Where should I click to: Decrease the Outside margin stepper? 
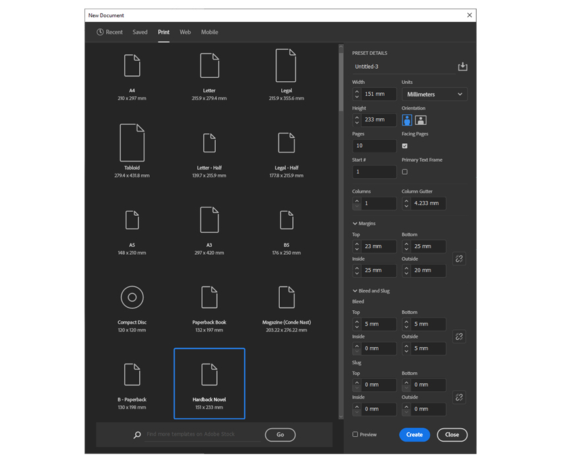point(407,273)
